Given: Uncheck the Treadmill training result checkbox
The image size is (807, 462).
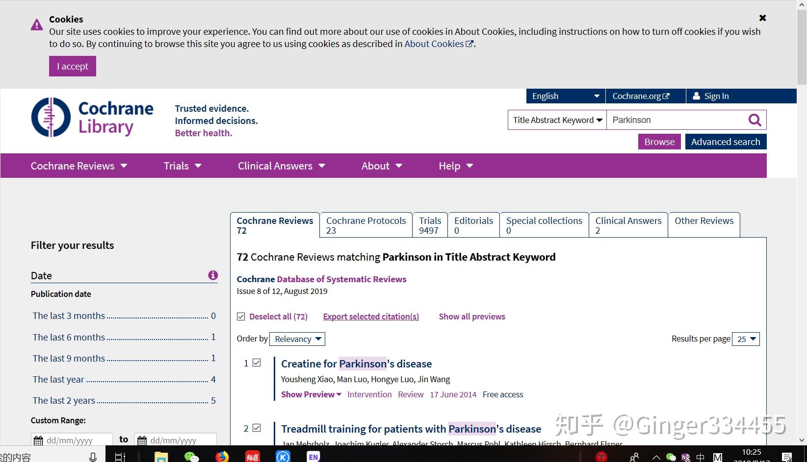Looking at the screenshot, I should click(x=257, y=427).
